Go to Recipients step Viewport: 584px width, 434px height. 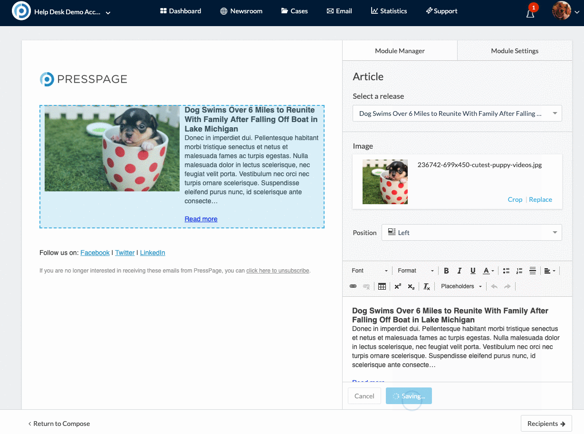click(546, 424)
